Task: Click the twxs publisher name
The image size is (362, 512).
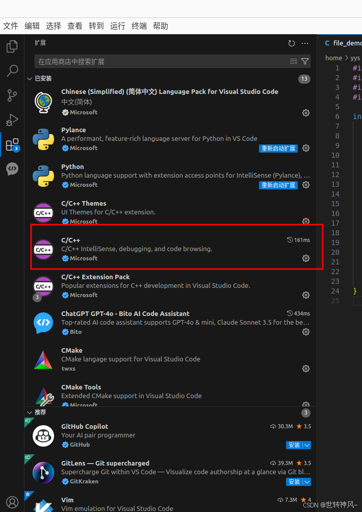Action: pyautogui.click(x=68, y=369)
